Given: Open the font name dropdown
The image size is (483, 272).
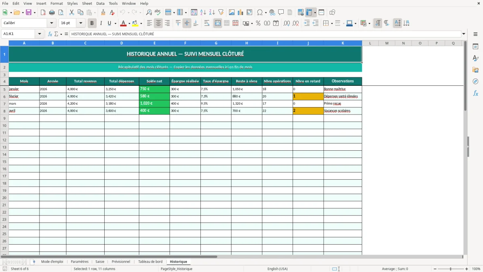Looking at the screenshot, I should [x=52, y=23].
